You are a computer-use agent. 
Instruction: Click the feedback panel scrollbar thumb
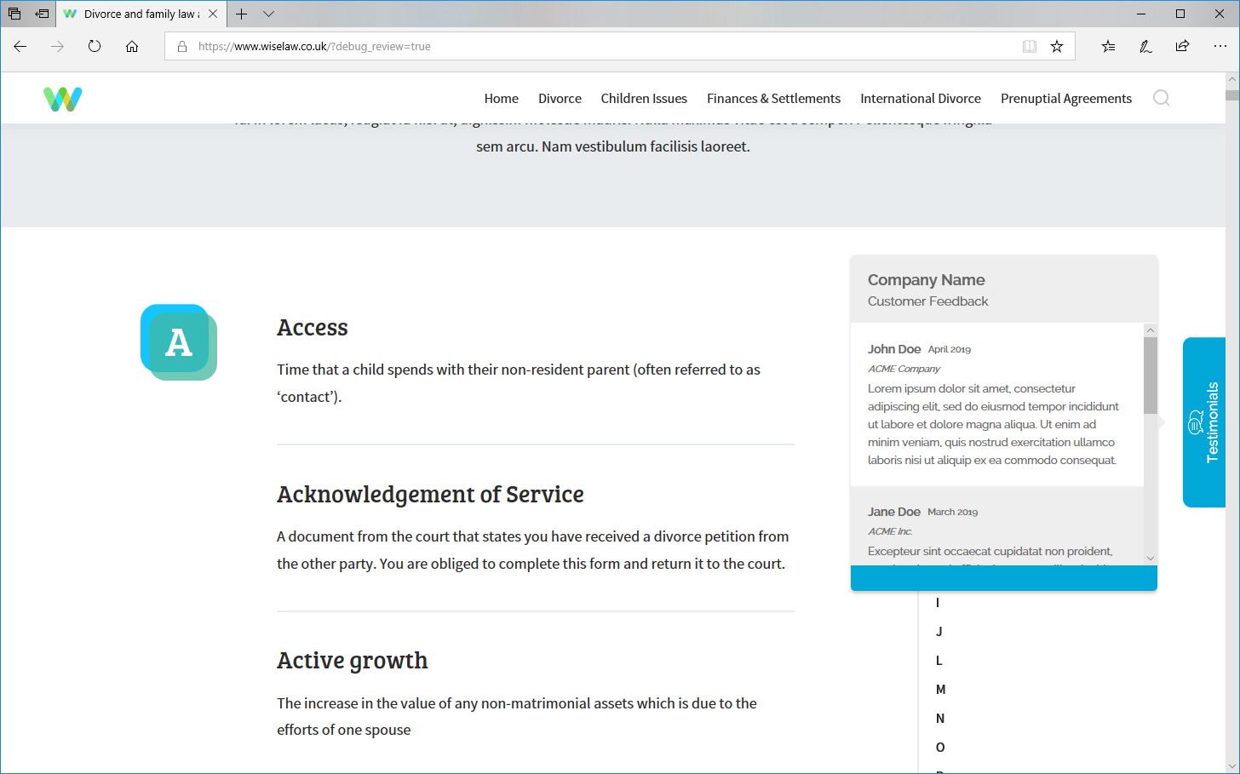[1151, 375]
